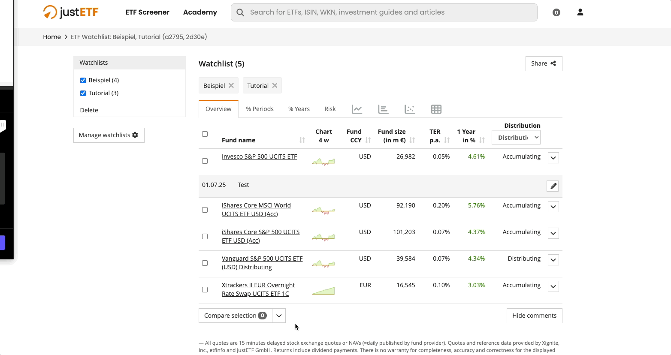Image resolution: width=671 pixels, height=355 pixels.
Task: Sort the list by Fund name
Action: [x=302, y=140]
